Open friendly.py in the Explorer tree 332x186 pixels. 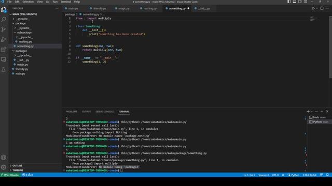pyautogui.click(x=22, y=69)
